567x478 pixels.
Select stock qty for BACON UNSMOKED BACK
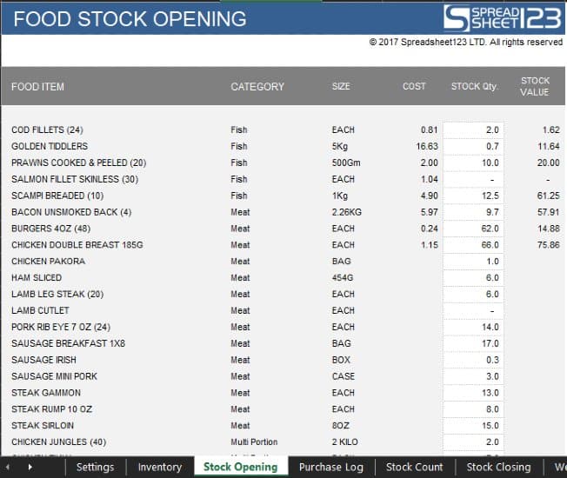pos(473,212)
